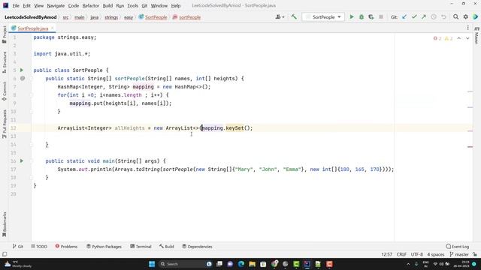Jump to previous highlighted error arrow
The height and width of the screenshot is (270, 481).
[459, 38]
